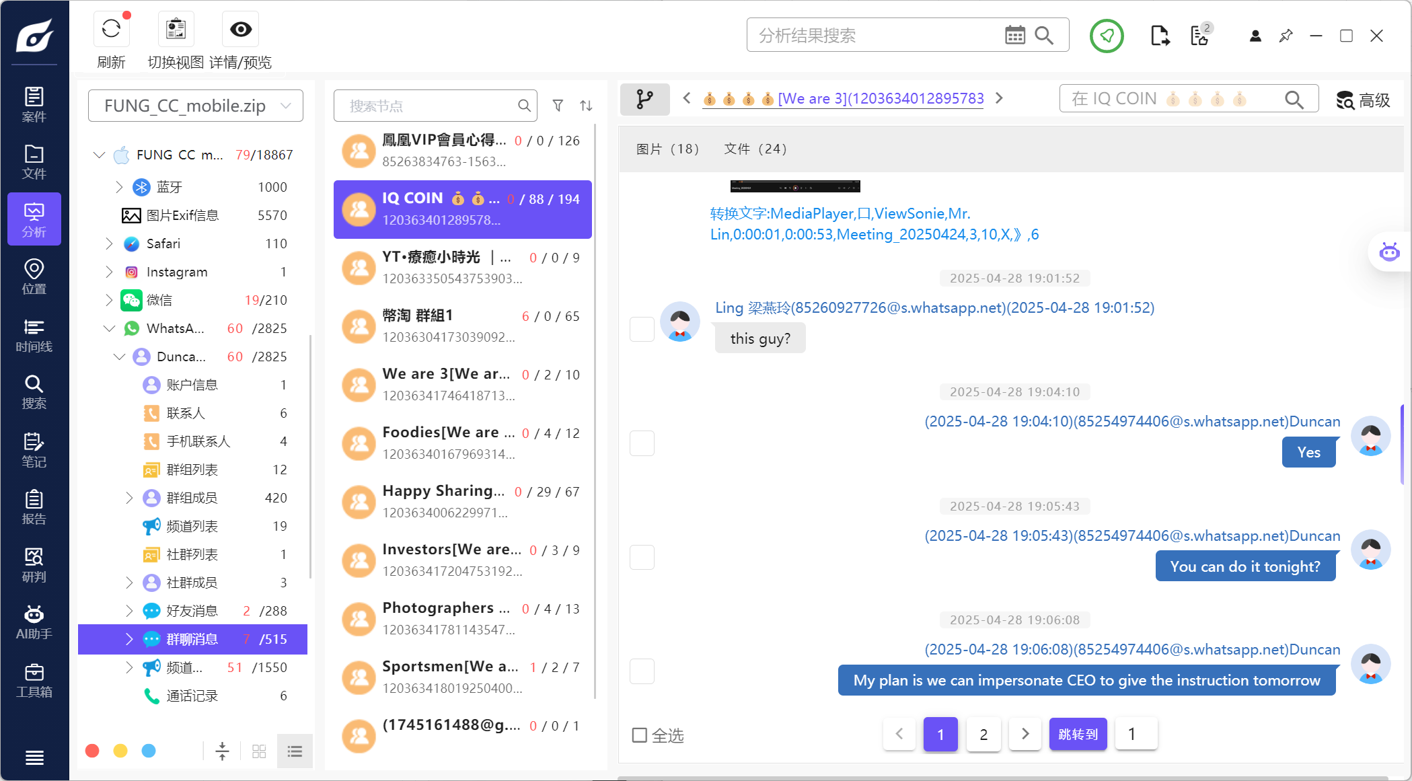Click the 跳转到 jump button

point(1078,734)
